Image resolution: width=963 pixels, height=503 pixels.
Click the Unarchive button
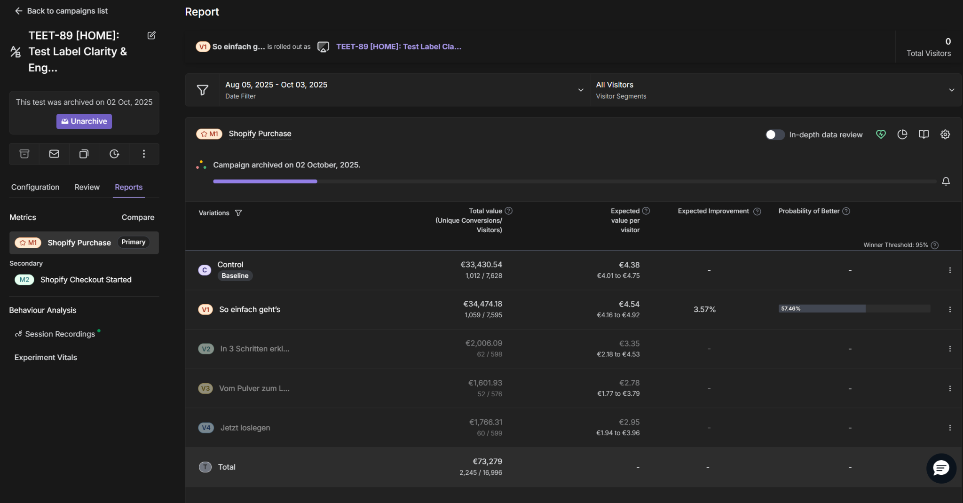pyautogui.click(x=84, y=121)
